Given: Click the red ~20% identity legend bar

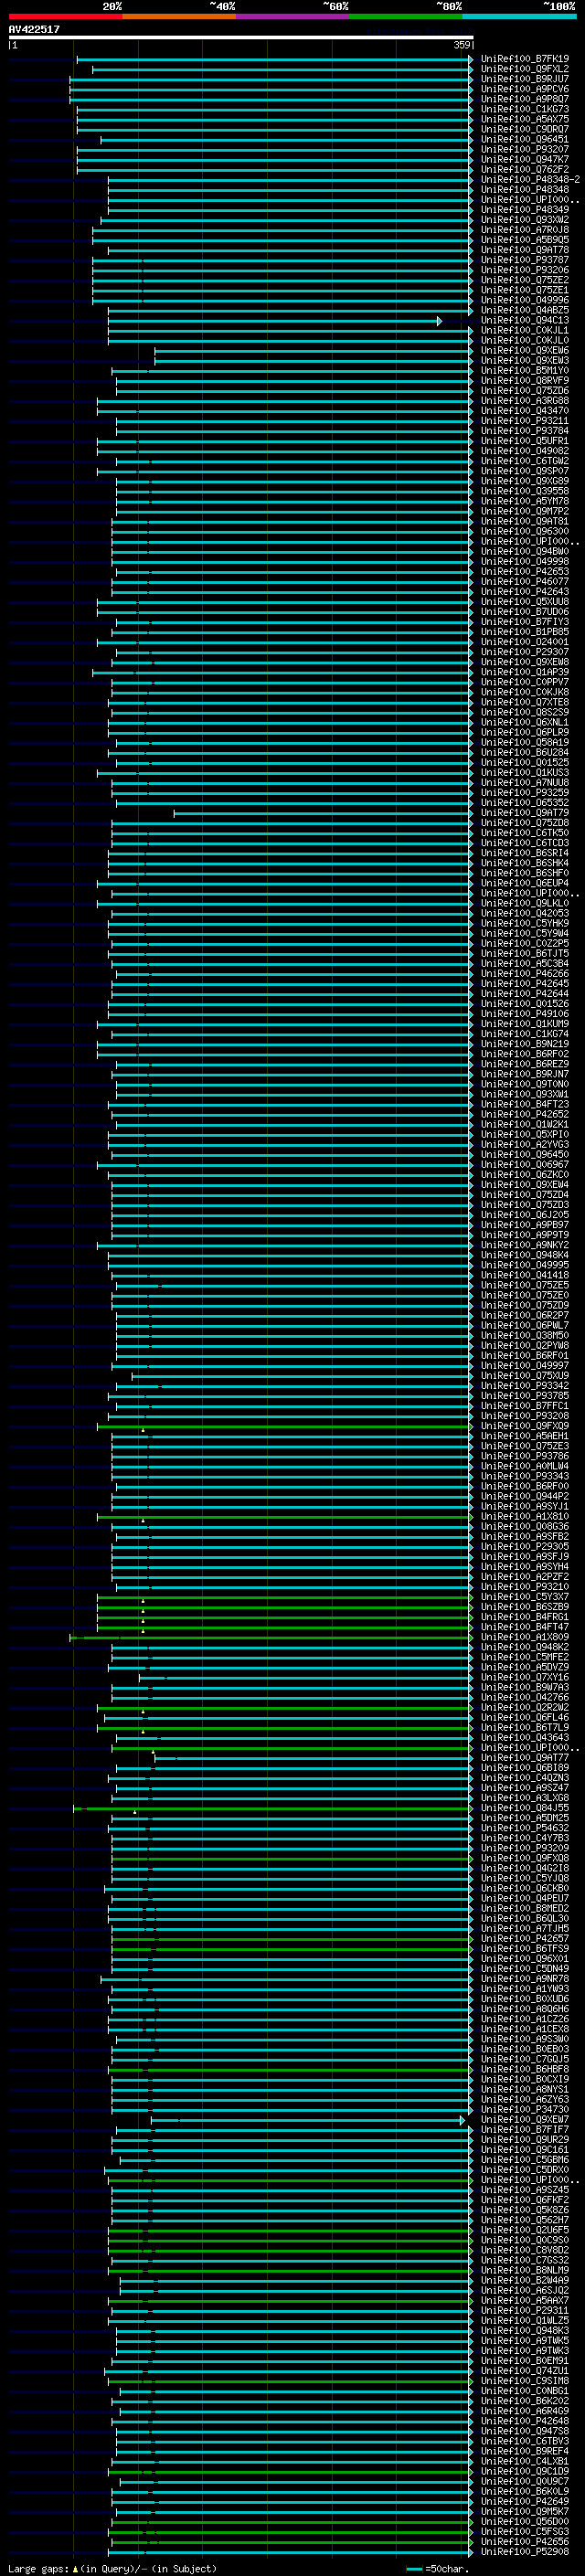Looking at the screenshot, I should pyautogui.click(x=65, y=17).
